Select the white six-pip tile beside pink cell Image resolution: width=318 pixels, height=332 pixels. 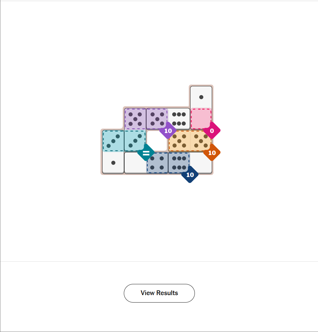point(179,119)
